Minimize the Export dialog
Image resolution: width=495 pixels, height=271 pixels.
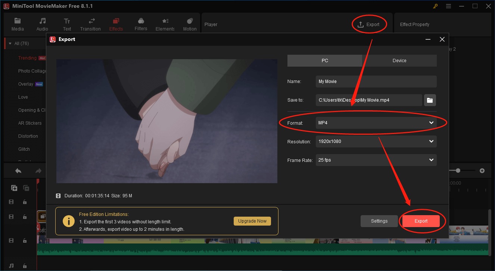coord(428,39)
